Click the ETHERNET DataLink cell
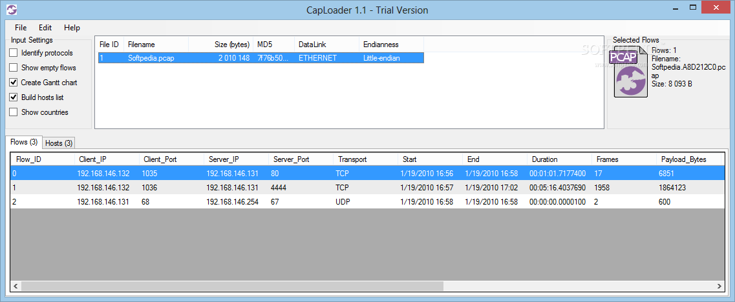735x302 pixels. [317, 58]
